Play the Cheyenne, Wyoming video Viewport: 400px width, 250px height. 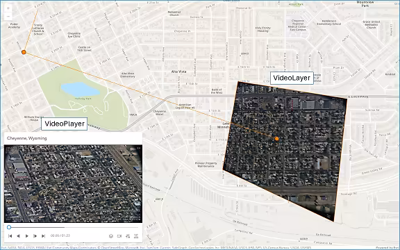tap(27, 236)
